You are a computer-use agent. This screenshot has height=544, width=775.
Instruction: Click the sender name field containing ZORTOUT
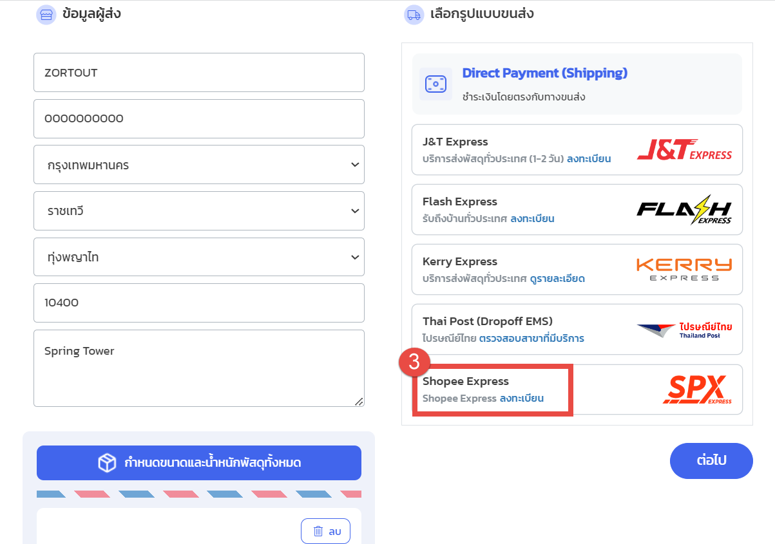click(199, 73)
